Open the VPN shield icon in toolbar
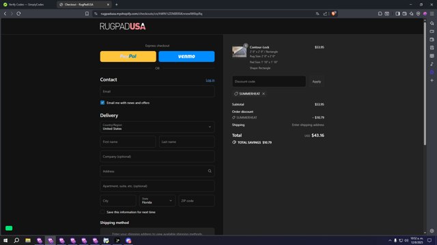This screenshot has width=437, height=245. pyautogui.click(x=418, y=14)
